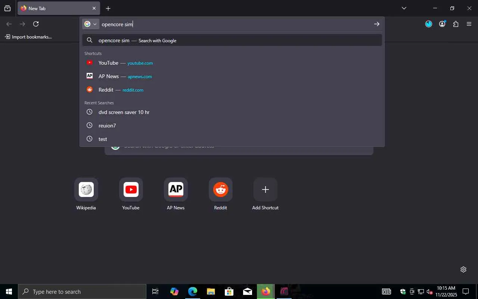Open the News and interests taskbar widget

(x=387, y=292)
